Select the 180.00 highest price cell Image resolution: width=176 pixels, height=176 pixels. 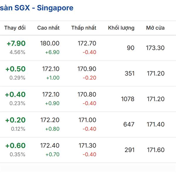click(50, 43)
